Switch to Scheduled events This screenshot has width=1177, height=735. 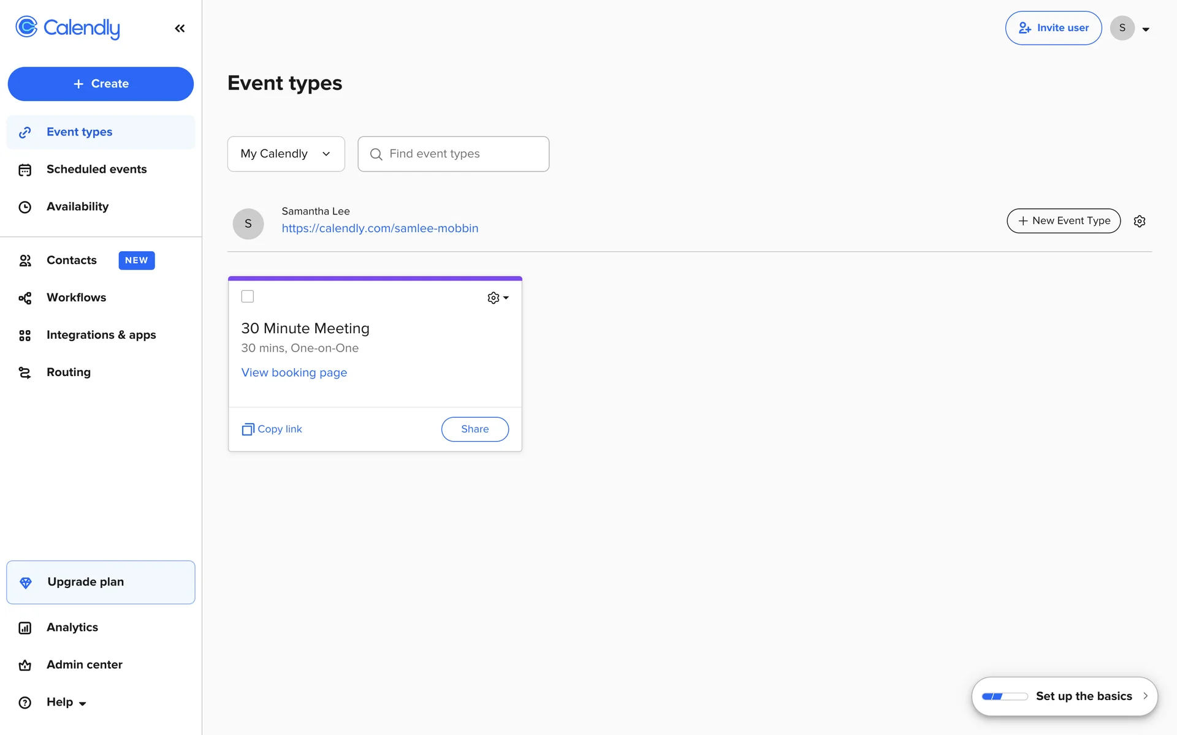[96, 170]
